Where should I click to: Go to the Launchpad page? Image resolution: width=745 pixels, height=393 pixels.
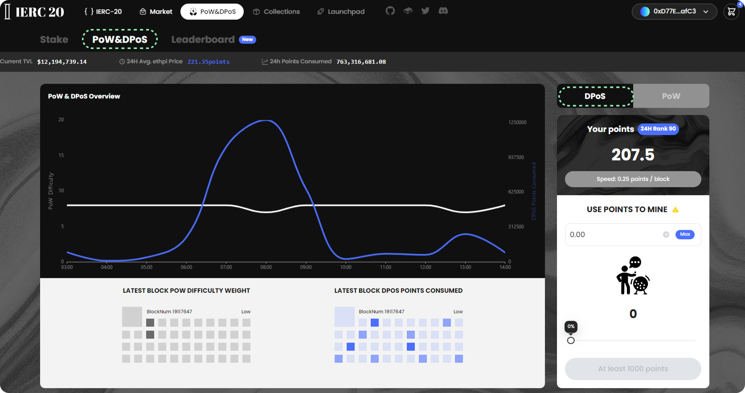(341, 12)
